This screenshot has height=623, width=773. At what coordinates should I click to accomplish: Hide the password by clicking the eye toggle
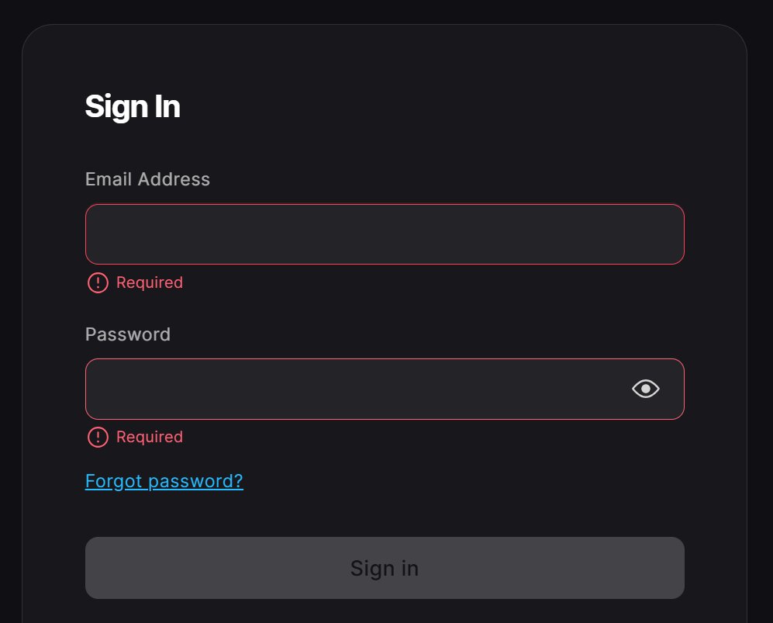click(x=646, y=389)
